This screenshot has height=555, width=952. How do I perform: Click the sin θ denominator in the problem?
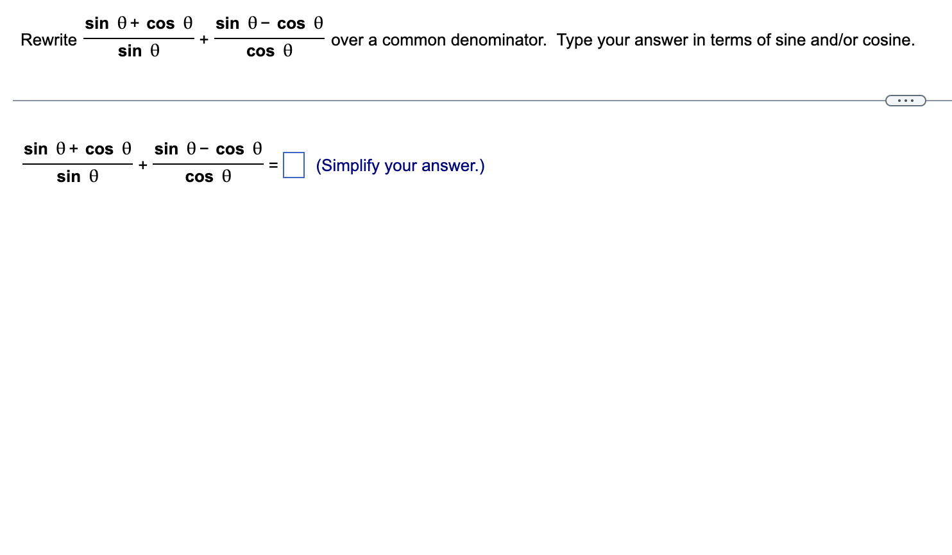pyautogui.click(x=137, y=51)
